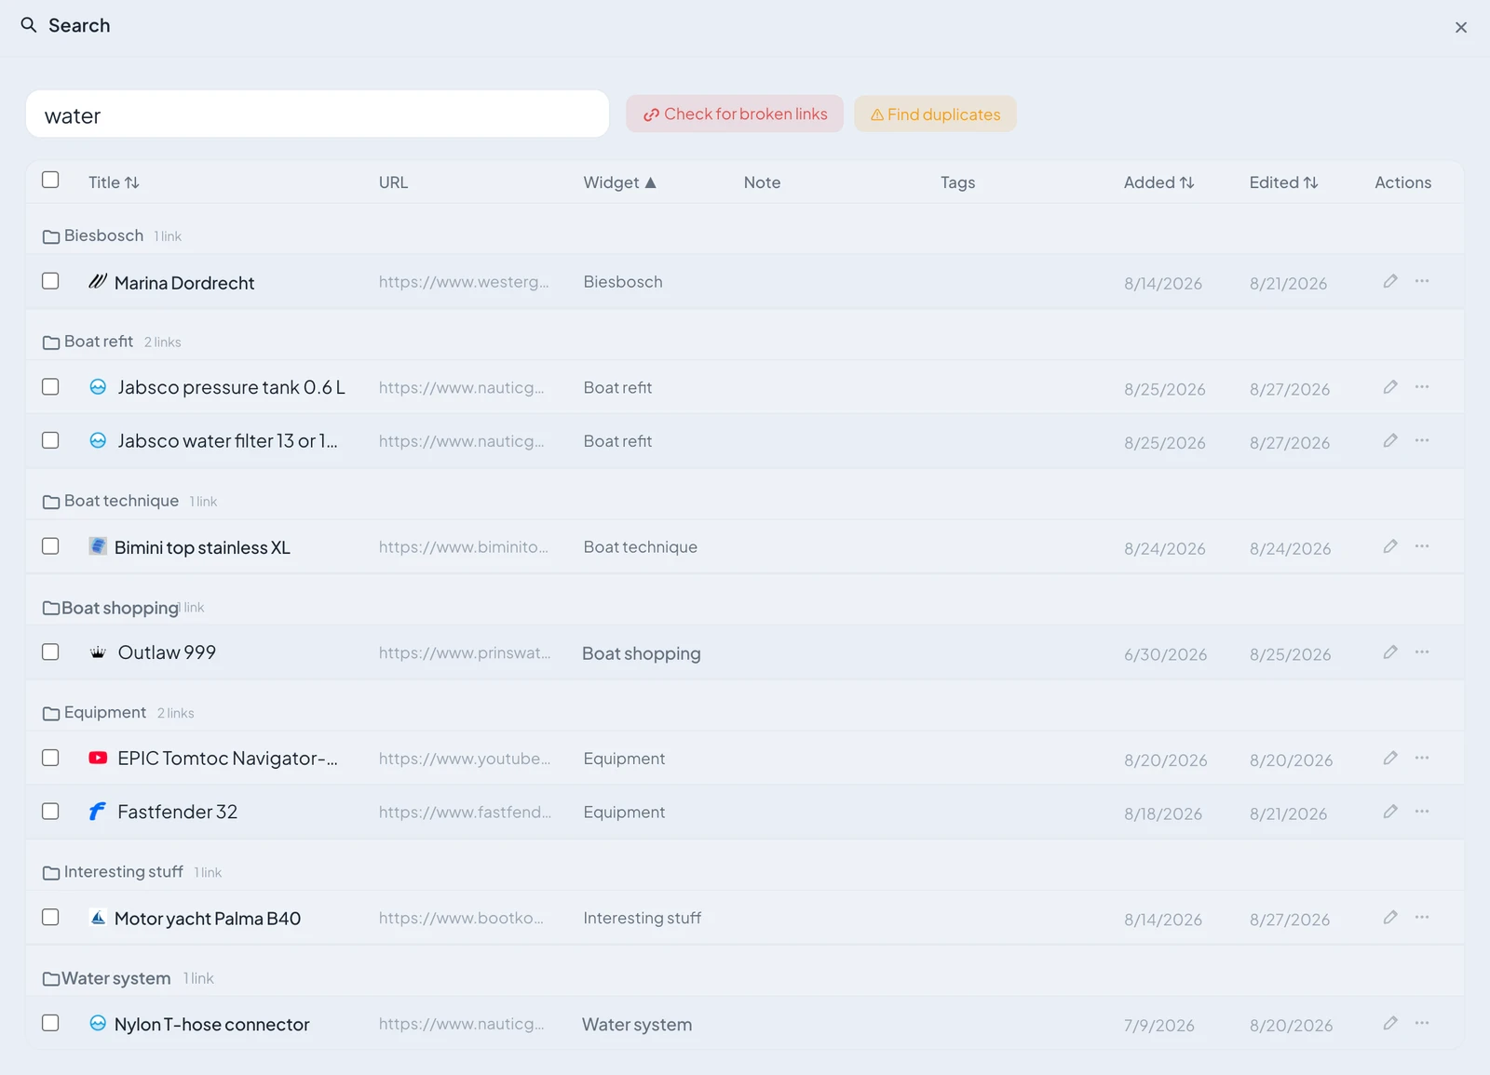Open more actions for Bimini top stainless XL
The image size is (1490, 1075).
[1422, 546]
